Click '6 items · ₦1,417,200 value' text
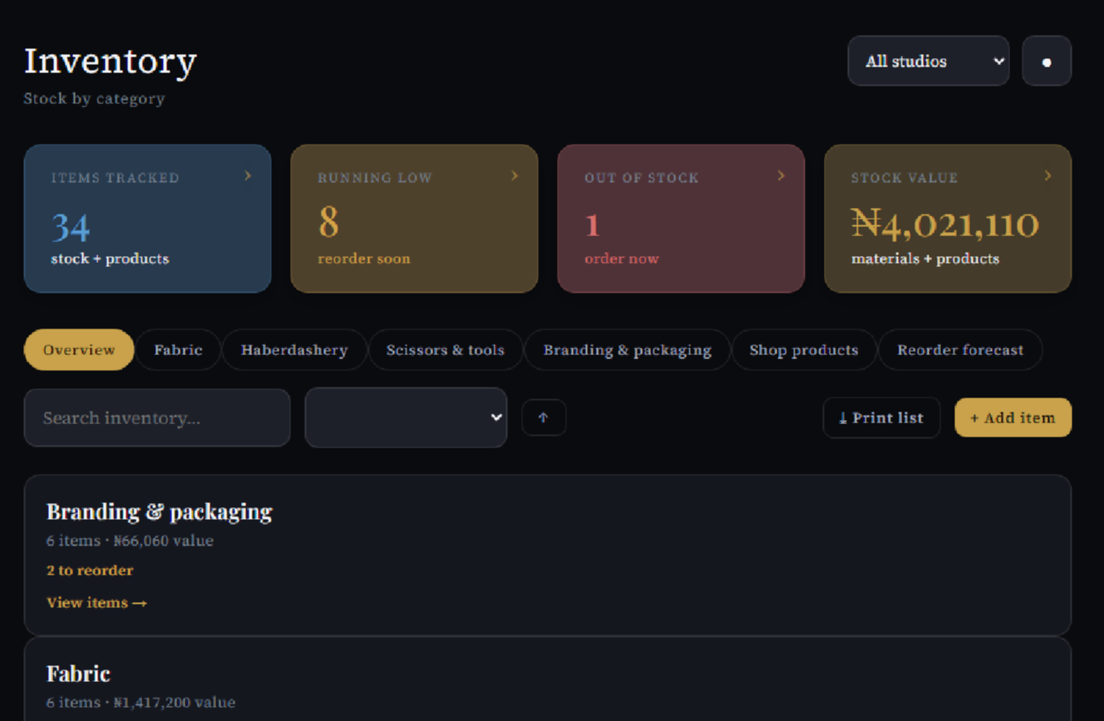Viewport: 1104px width, 721px height. (140, 703)
